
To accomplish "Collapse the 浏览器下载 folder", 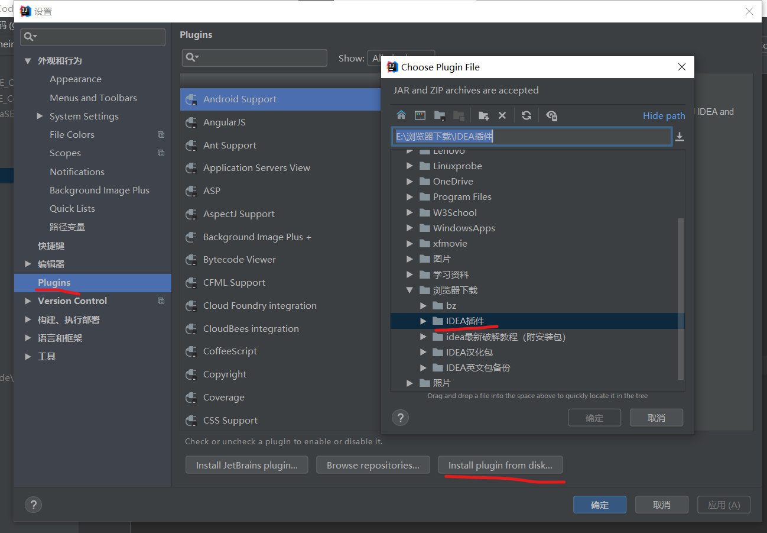I will pyautogui.click(x=409, y=290).
